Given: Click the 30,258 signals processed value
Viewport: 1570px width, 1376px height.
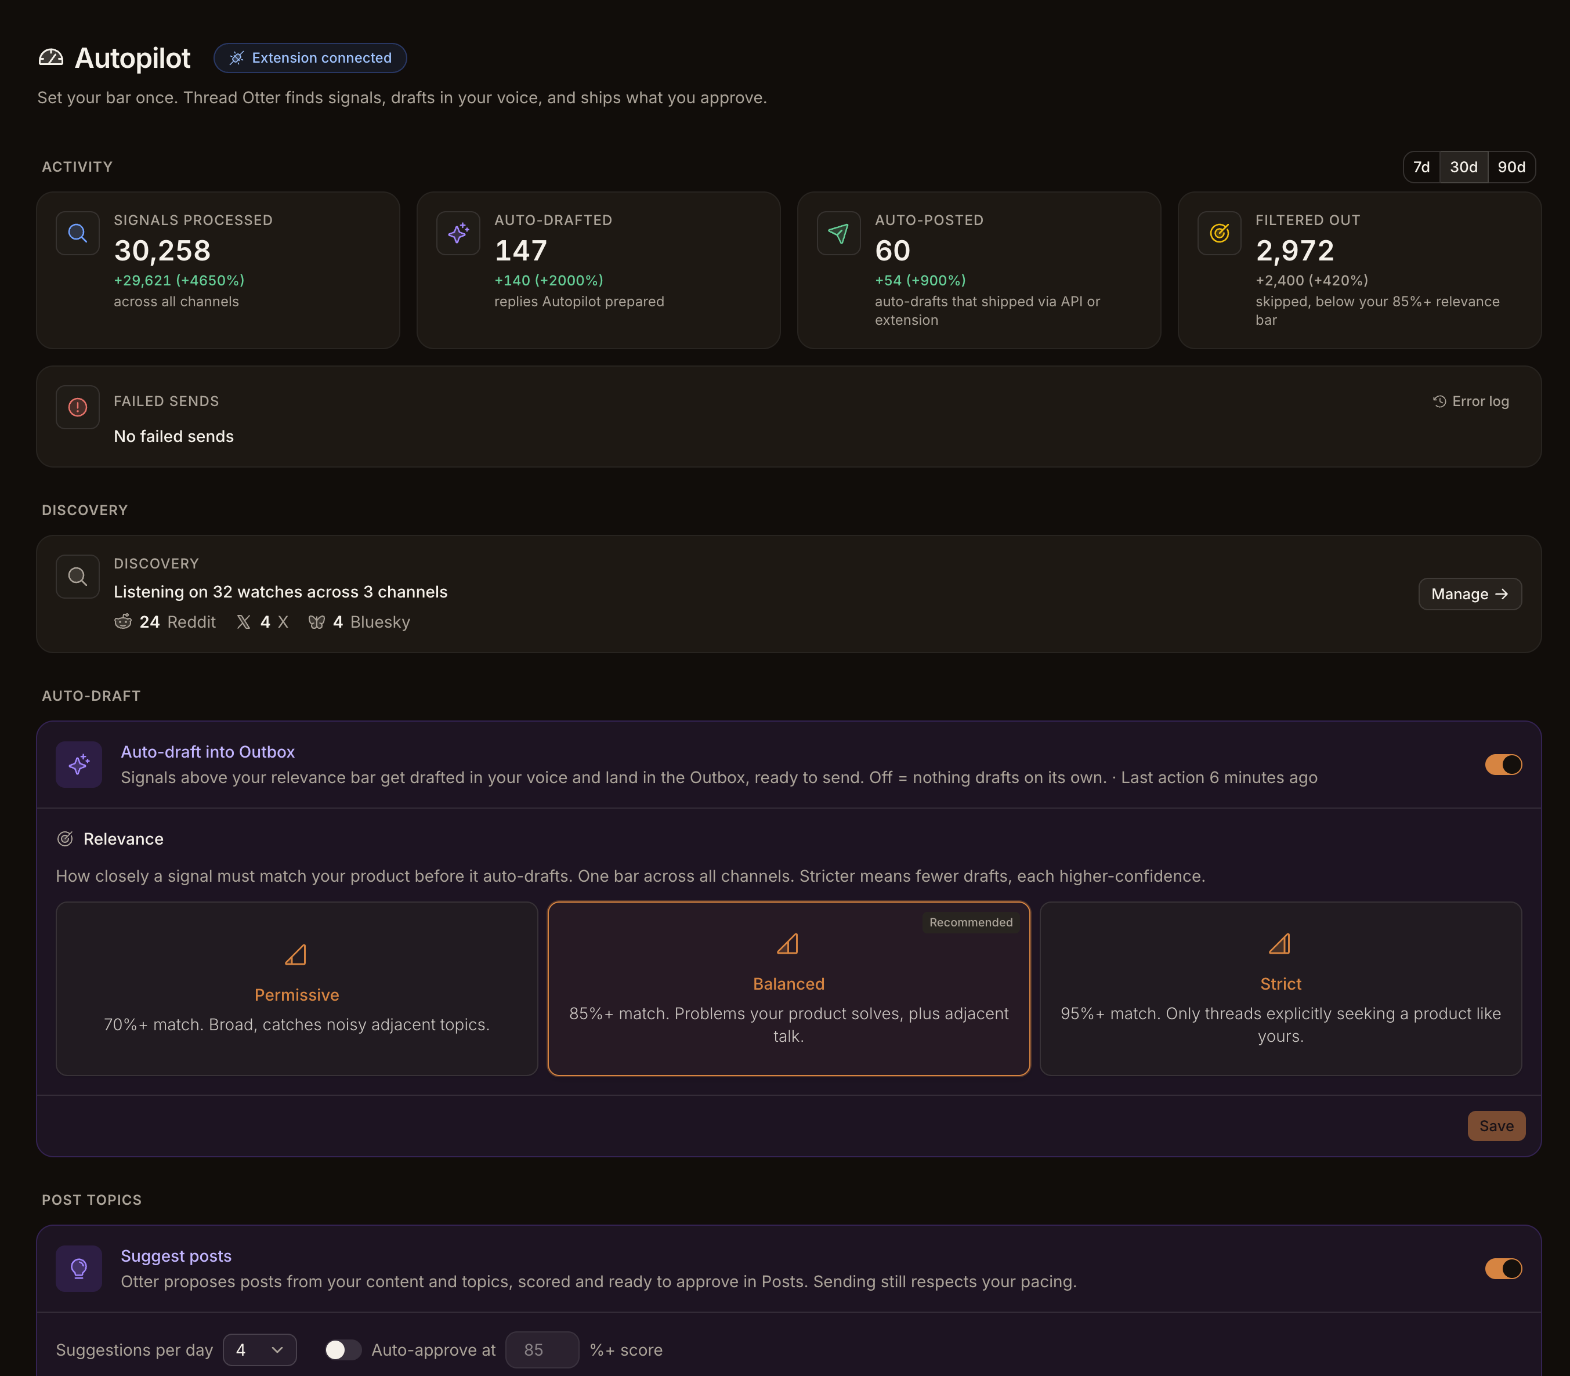Looking at the screenshot, I should point(162,251).
